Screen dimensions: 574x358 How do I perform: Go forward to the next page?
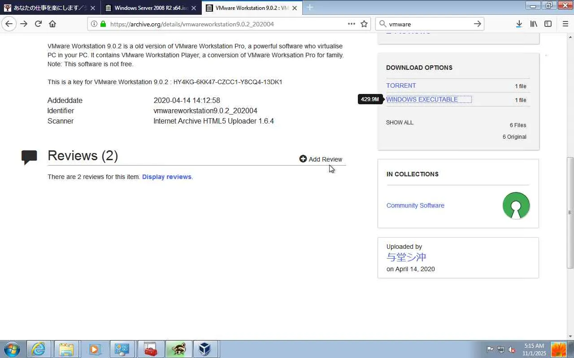(24, 24)
